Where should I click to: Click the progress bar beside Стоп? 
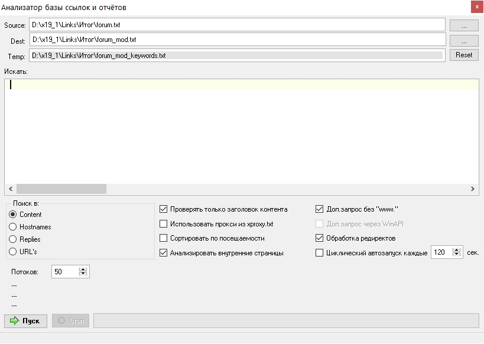click(286, 320)
